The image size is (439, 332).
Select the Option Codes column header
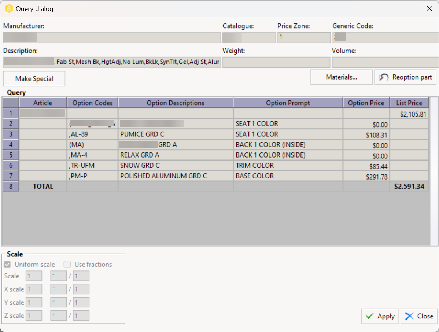click(92, 103)
